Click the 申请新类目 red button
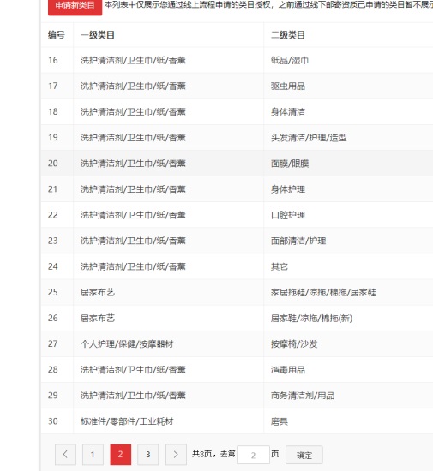 [75, 6]
